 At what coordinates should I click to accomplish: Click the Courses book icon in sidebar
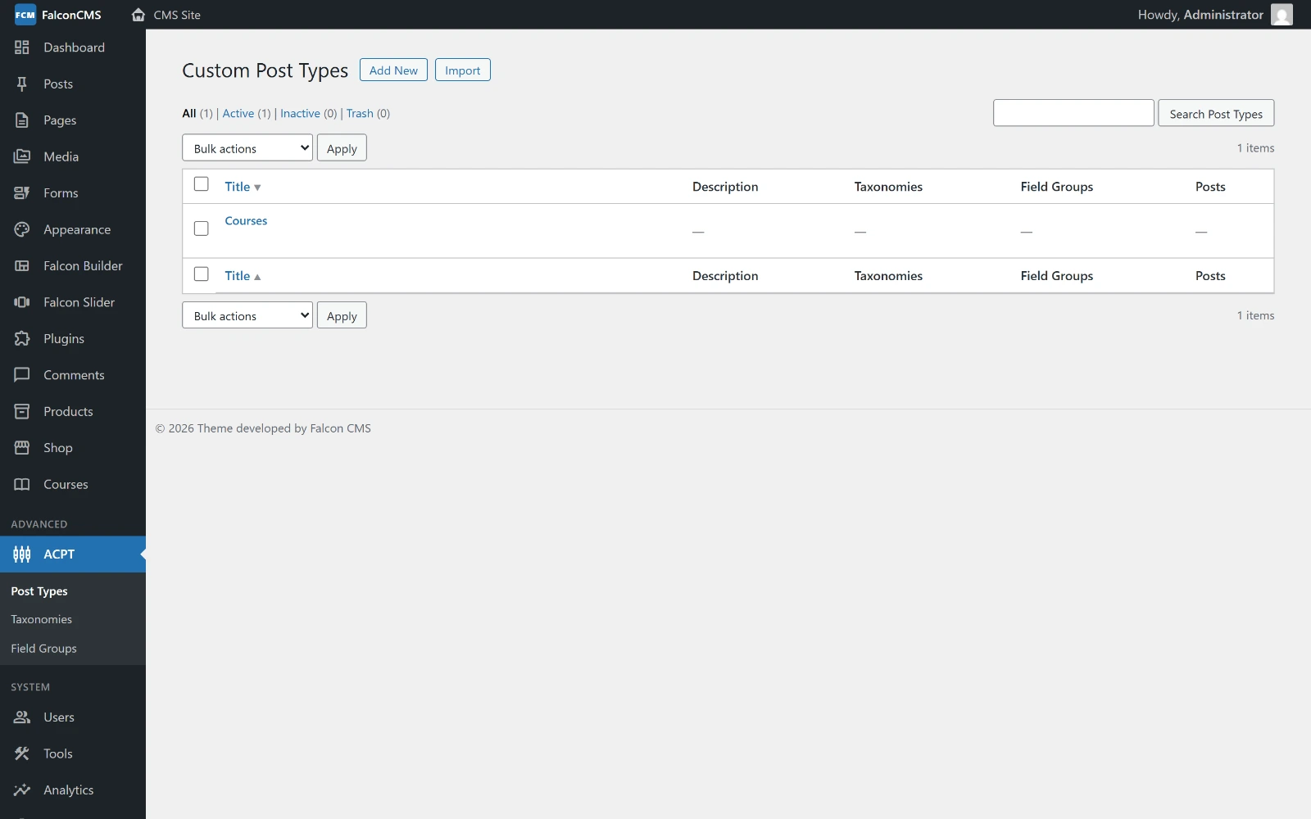coord(22,484)
